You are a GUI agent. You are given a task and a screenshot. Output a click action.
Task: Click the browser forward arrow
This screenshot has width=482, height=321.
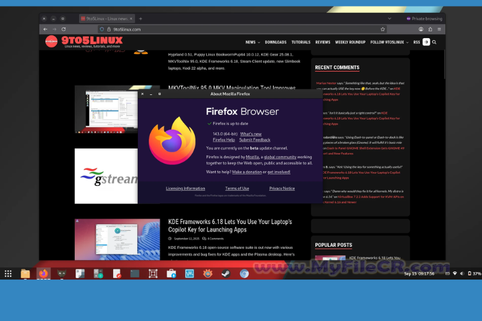click(54, 29)
